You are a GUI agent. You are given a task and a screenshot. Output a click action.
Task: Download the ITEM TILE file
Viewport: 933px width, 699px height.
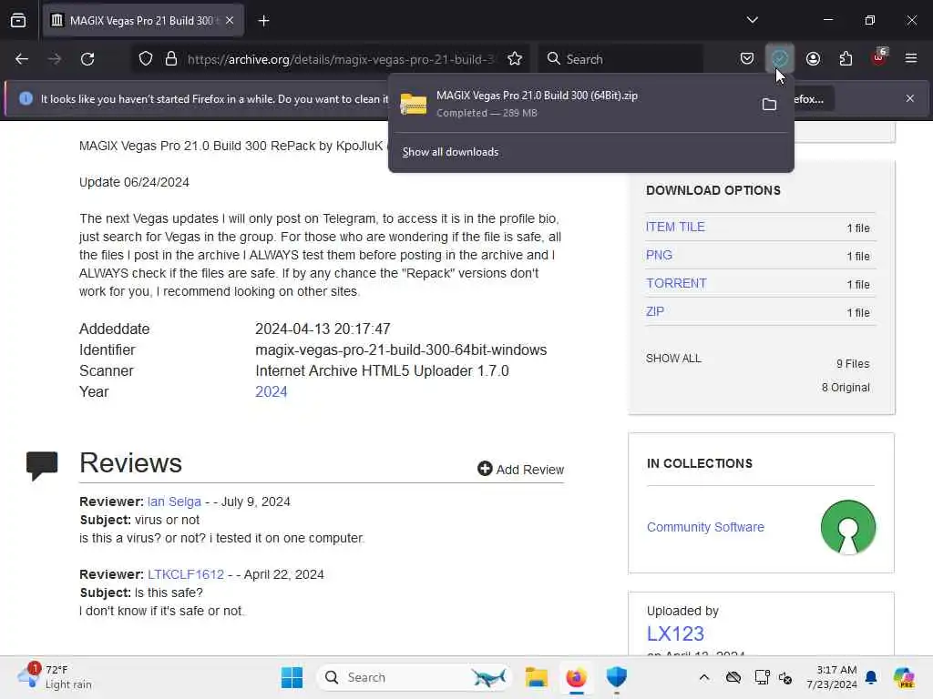click(675, 227)
